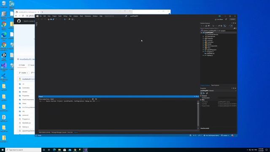This screenshot has height=152, width=270.
Task: Click the Solution Explorer Home icon
Action: pyautogui.click(x=206, y=26)
